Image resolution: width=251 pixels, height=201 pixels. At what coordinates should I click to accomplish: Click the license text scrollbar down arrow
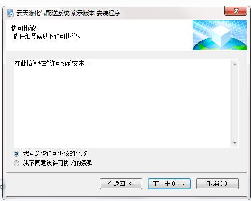point(235,143)
